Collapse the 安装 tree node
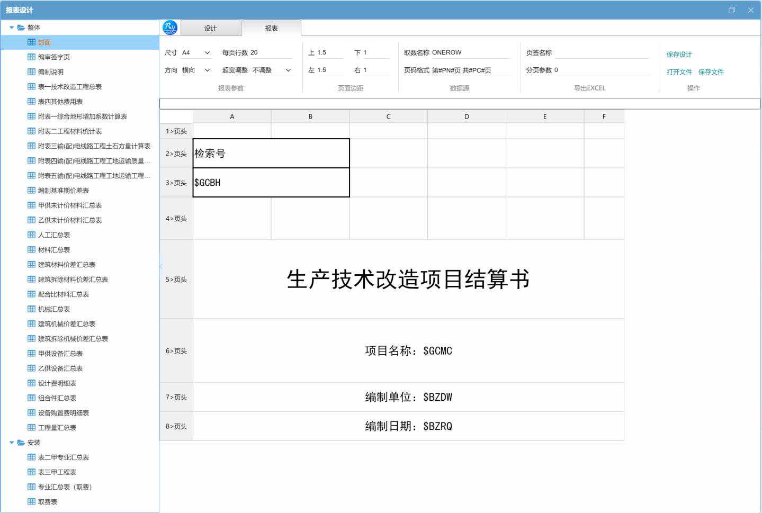The width and height of the screenshot is (762, 513). pyautogui.click(x=12, y=443)
